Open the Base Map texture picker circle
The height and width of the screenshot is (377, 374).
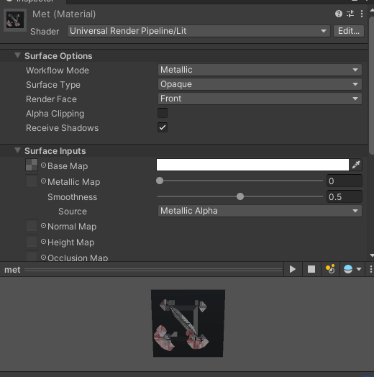[x=43, y=165]
